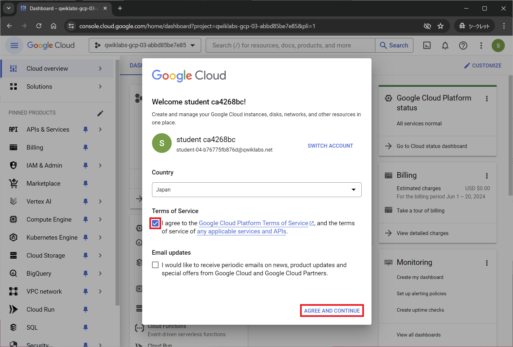Activate Cloud Shell terminal icon
This screenshot has height=347, width=513.
(427, 46)
